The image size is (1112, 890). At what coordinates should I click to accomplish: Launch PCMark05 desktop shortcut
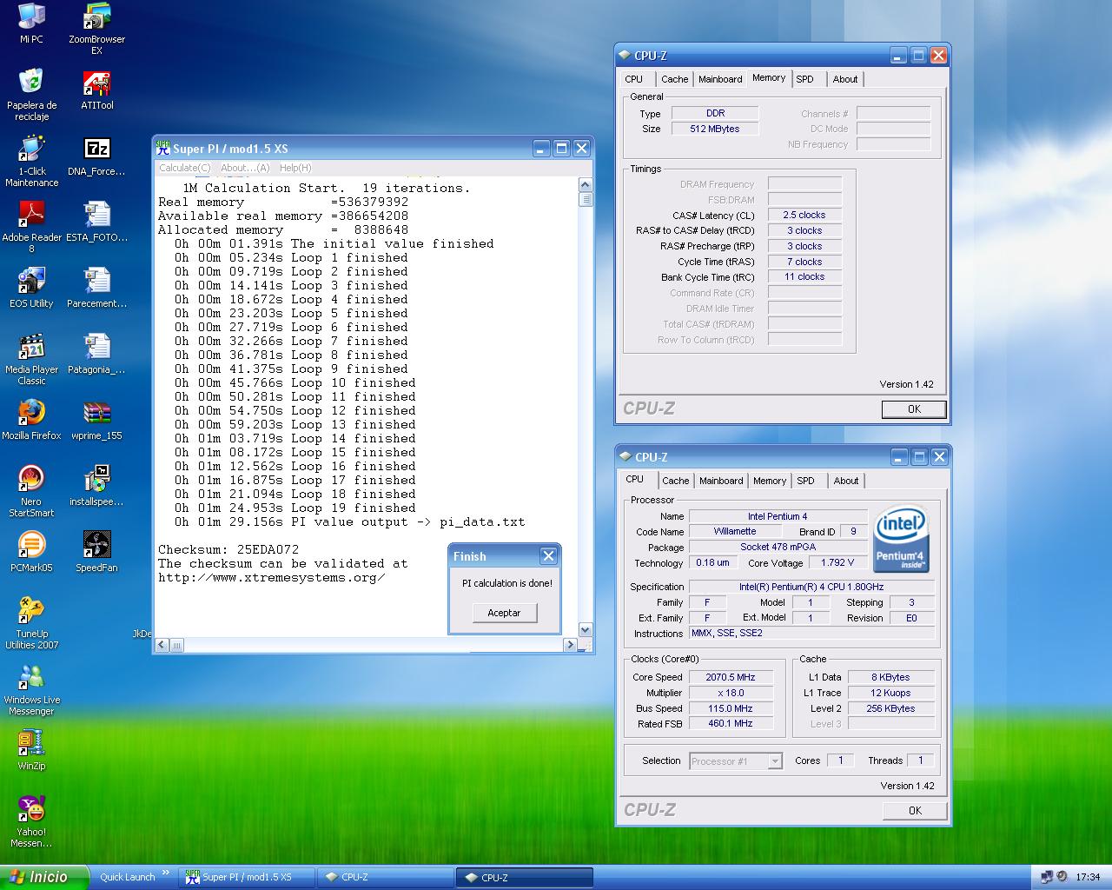tap(31, 552)
